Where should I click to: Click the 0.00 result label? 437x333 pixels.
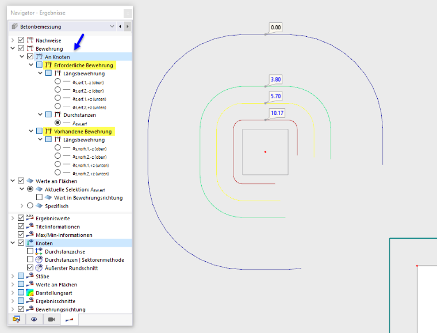[x=275, y=27]
